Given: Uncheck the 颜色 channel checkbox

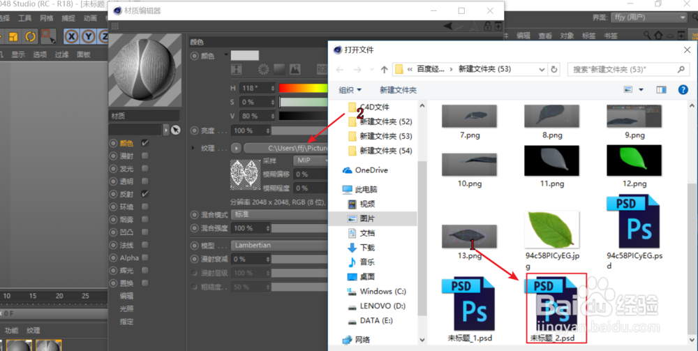Looking at the screenshot, I should (x=145, y=143).
